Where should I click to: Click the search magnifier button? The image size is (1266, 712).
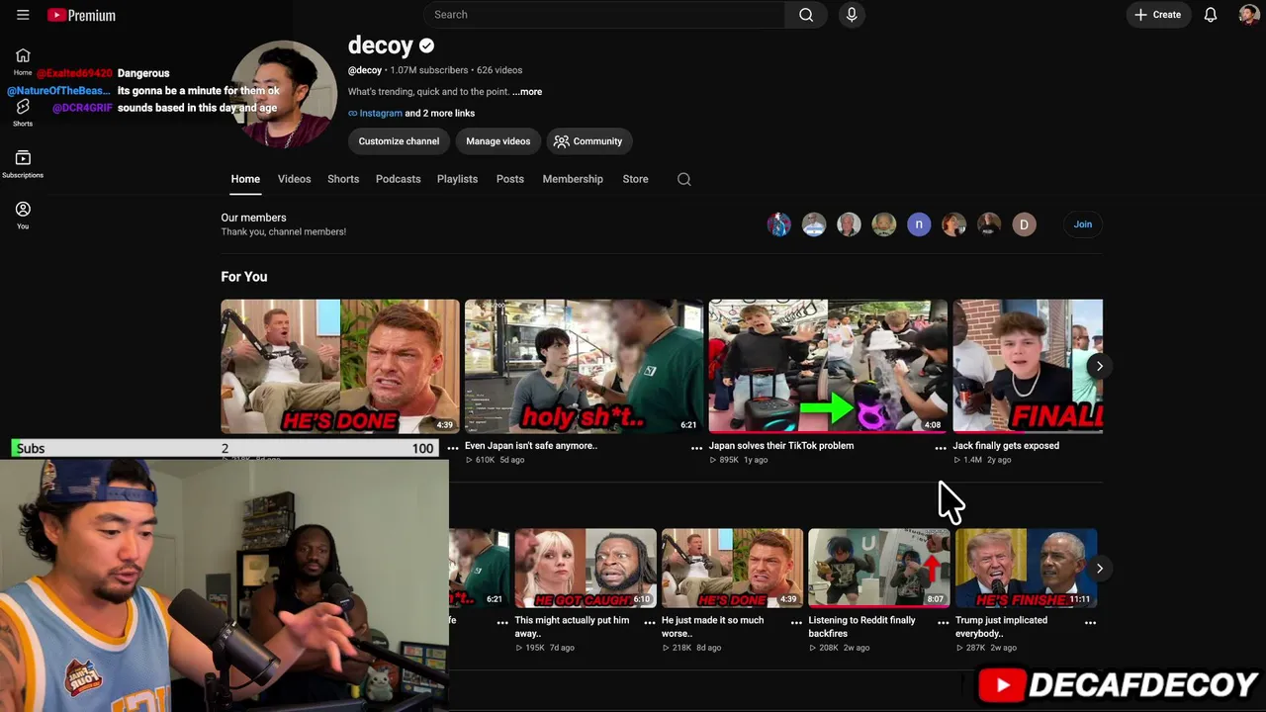click(x=806, y=15)
